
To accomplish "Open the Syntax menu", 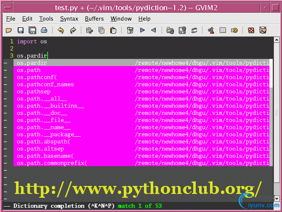I will pyautogui.click(x=69, y=19).
